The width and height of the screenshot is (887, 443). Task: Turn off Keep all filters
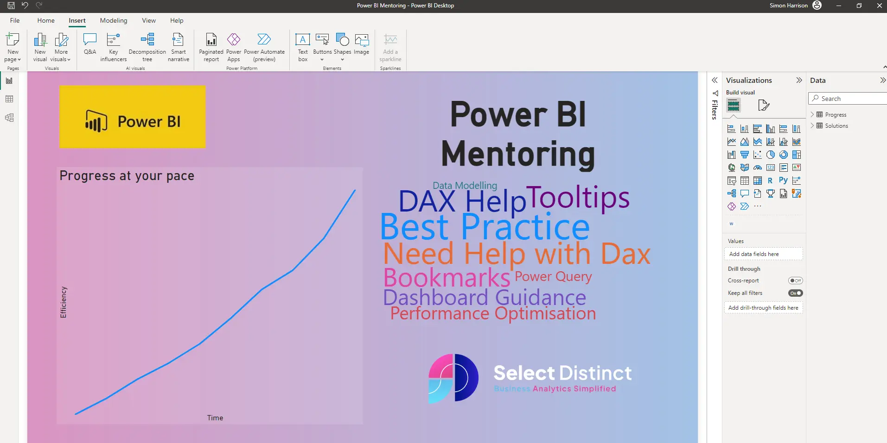(796, 293)
